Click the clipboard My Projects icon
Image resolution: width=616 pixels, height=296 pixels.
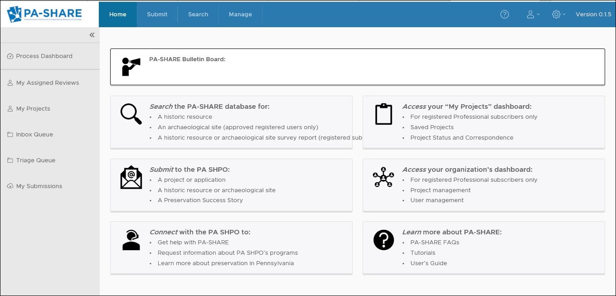click(x=383, y=114)
